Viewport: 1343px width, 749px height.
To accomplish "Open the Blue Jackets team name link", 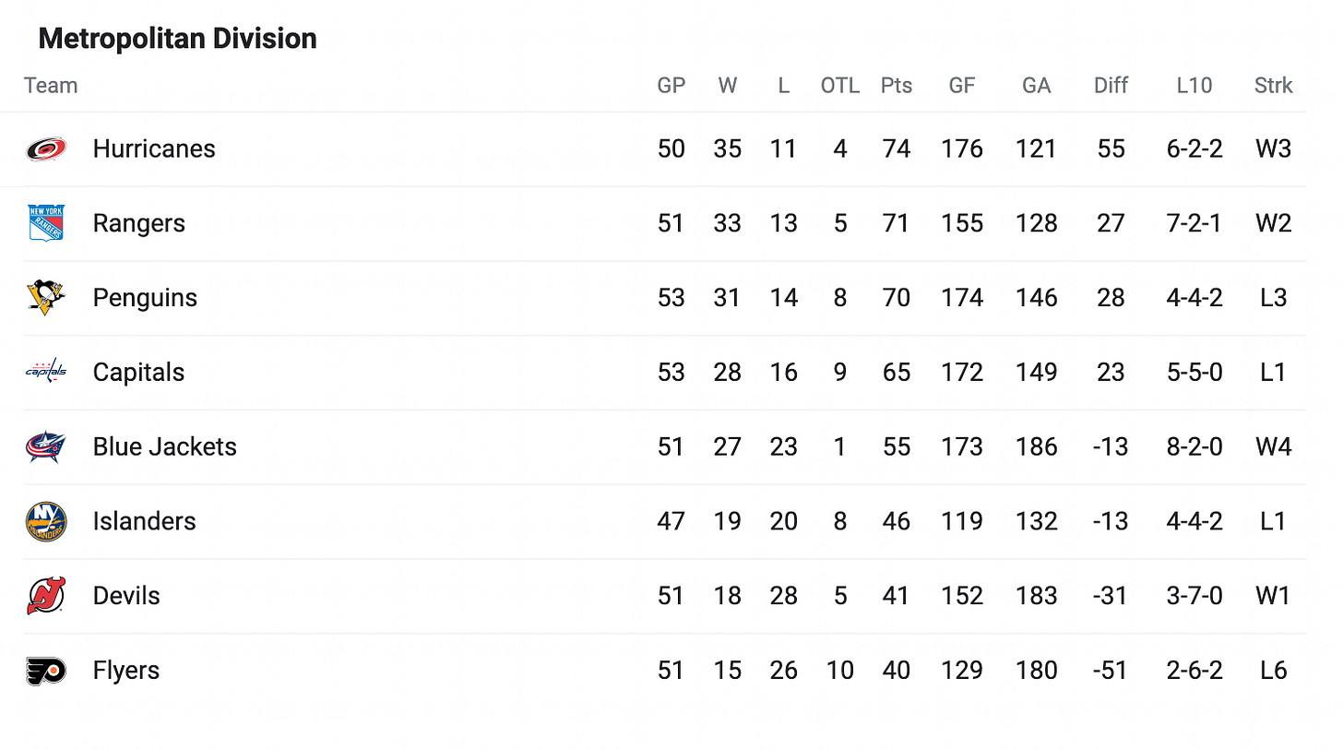I will coord(165,446).
